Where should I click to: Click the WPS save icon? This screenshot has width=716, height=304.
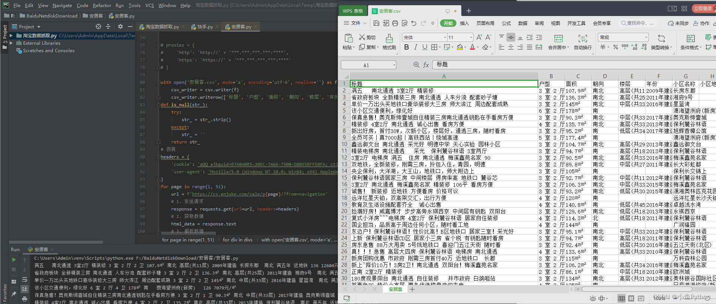[x=376, y=23]
